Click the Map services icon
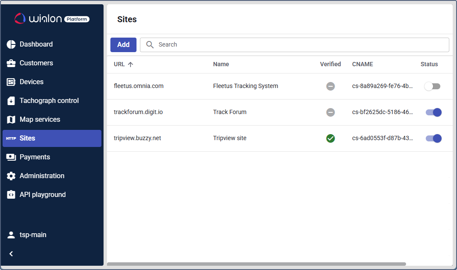 point(11,120)
